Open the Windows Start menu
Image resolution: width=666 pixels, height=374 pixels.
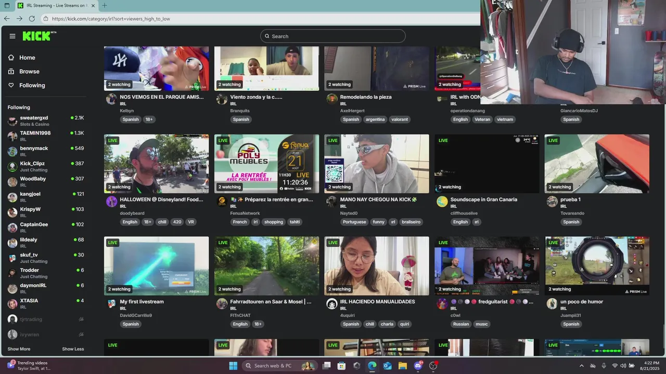click(233, 366)
